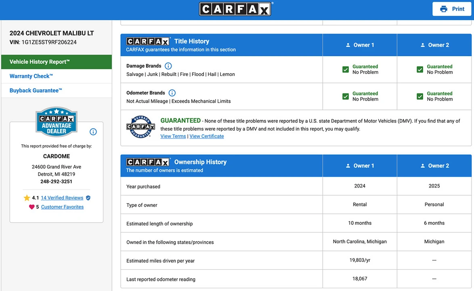The width and height of the screenshot is (474, 291).
Task: Click CARFAX logo in Ownership History header
Action: [148, 162]
